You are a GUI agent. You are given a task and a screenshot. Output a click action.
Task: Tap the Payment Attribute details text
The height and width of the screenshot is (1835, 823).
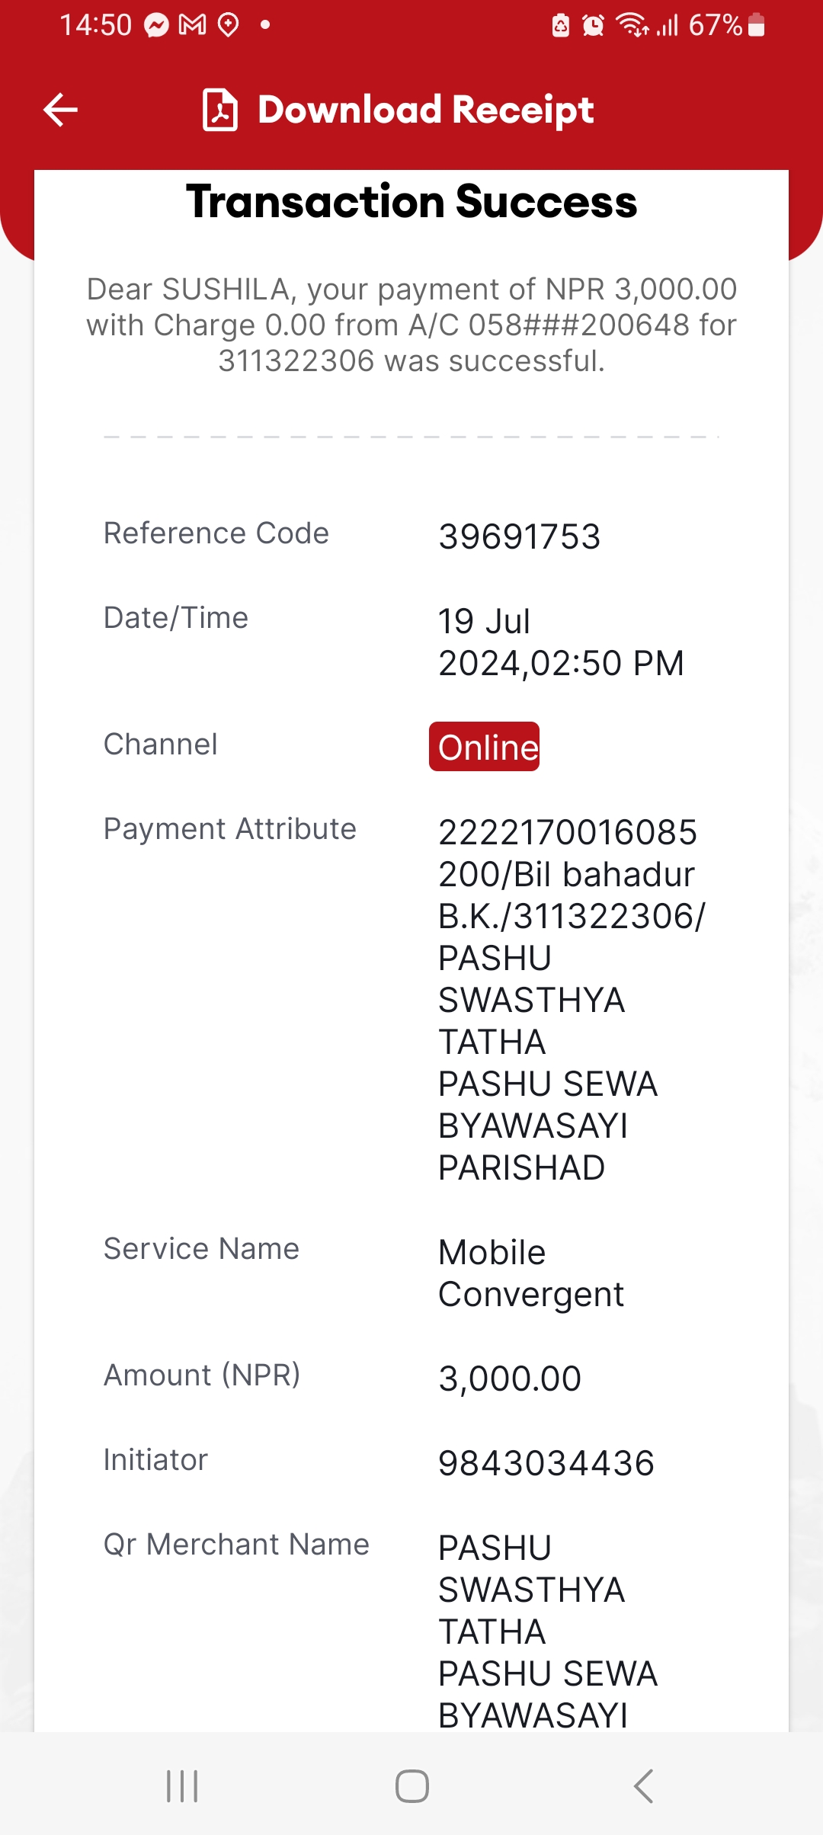pyautogui.click(x=572, y=1000)
